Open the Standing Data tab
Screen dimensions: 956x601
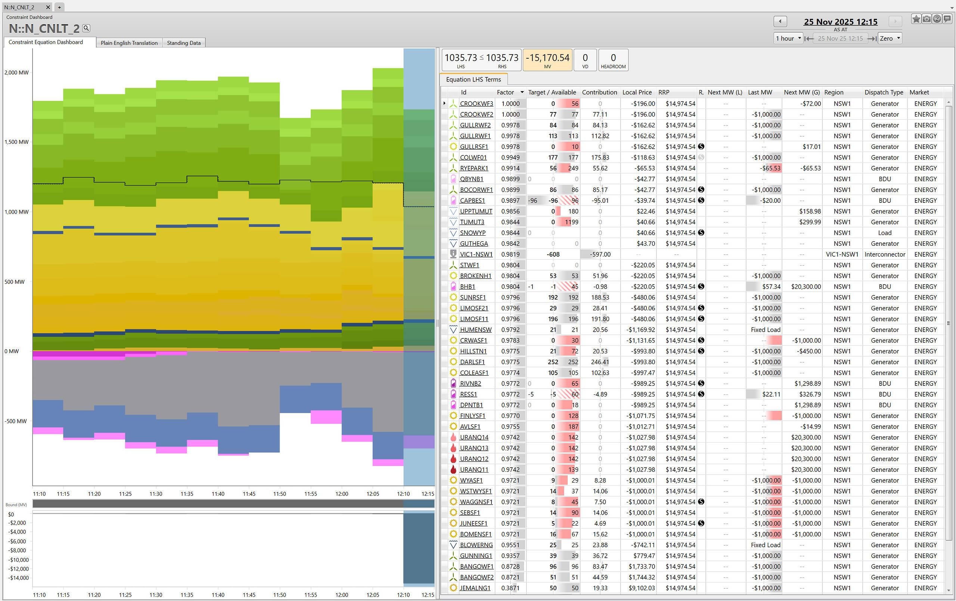pos(183,43)
